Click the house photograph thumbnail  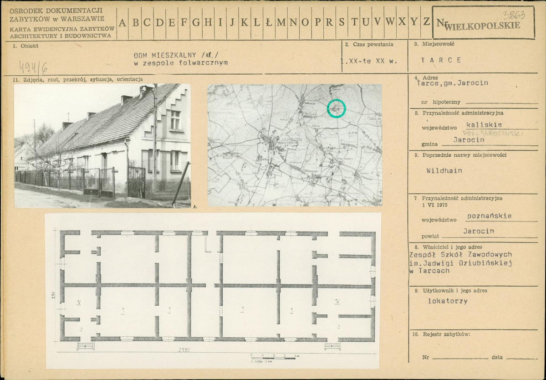102,146
